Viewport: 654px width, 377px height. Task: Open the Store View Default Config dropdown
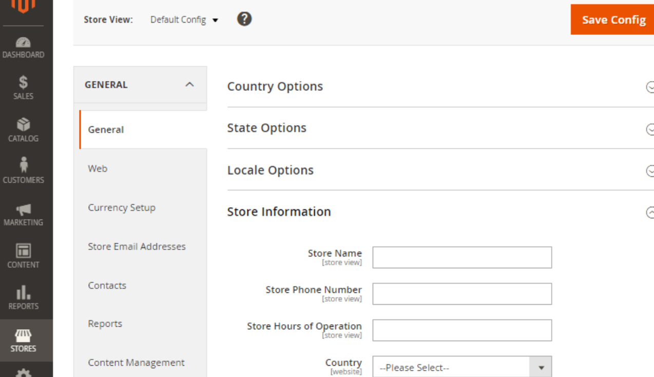pos(184,20)
